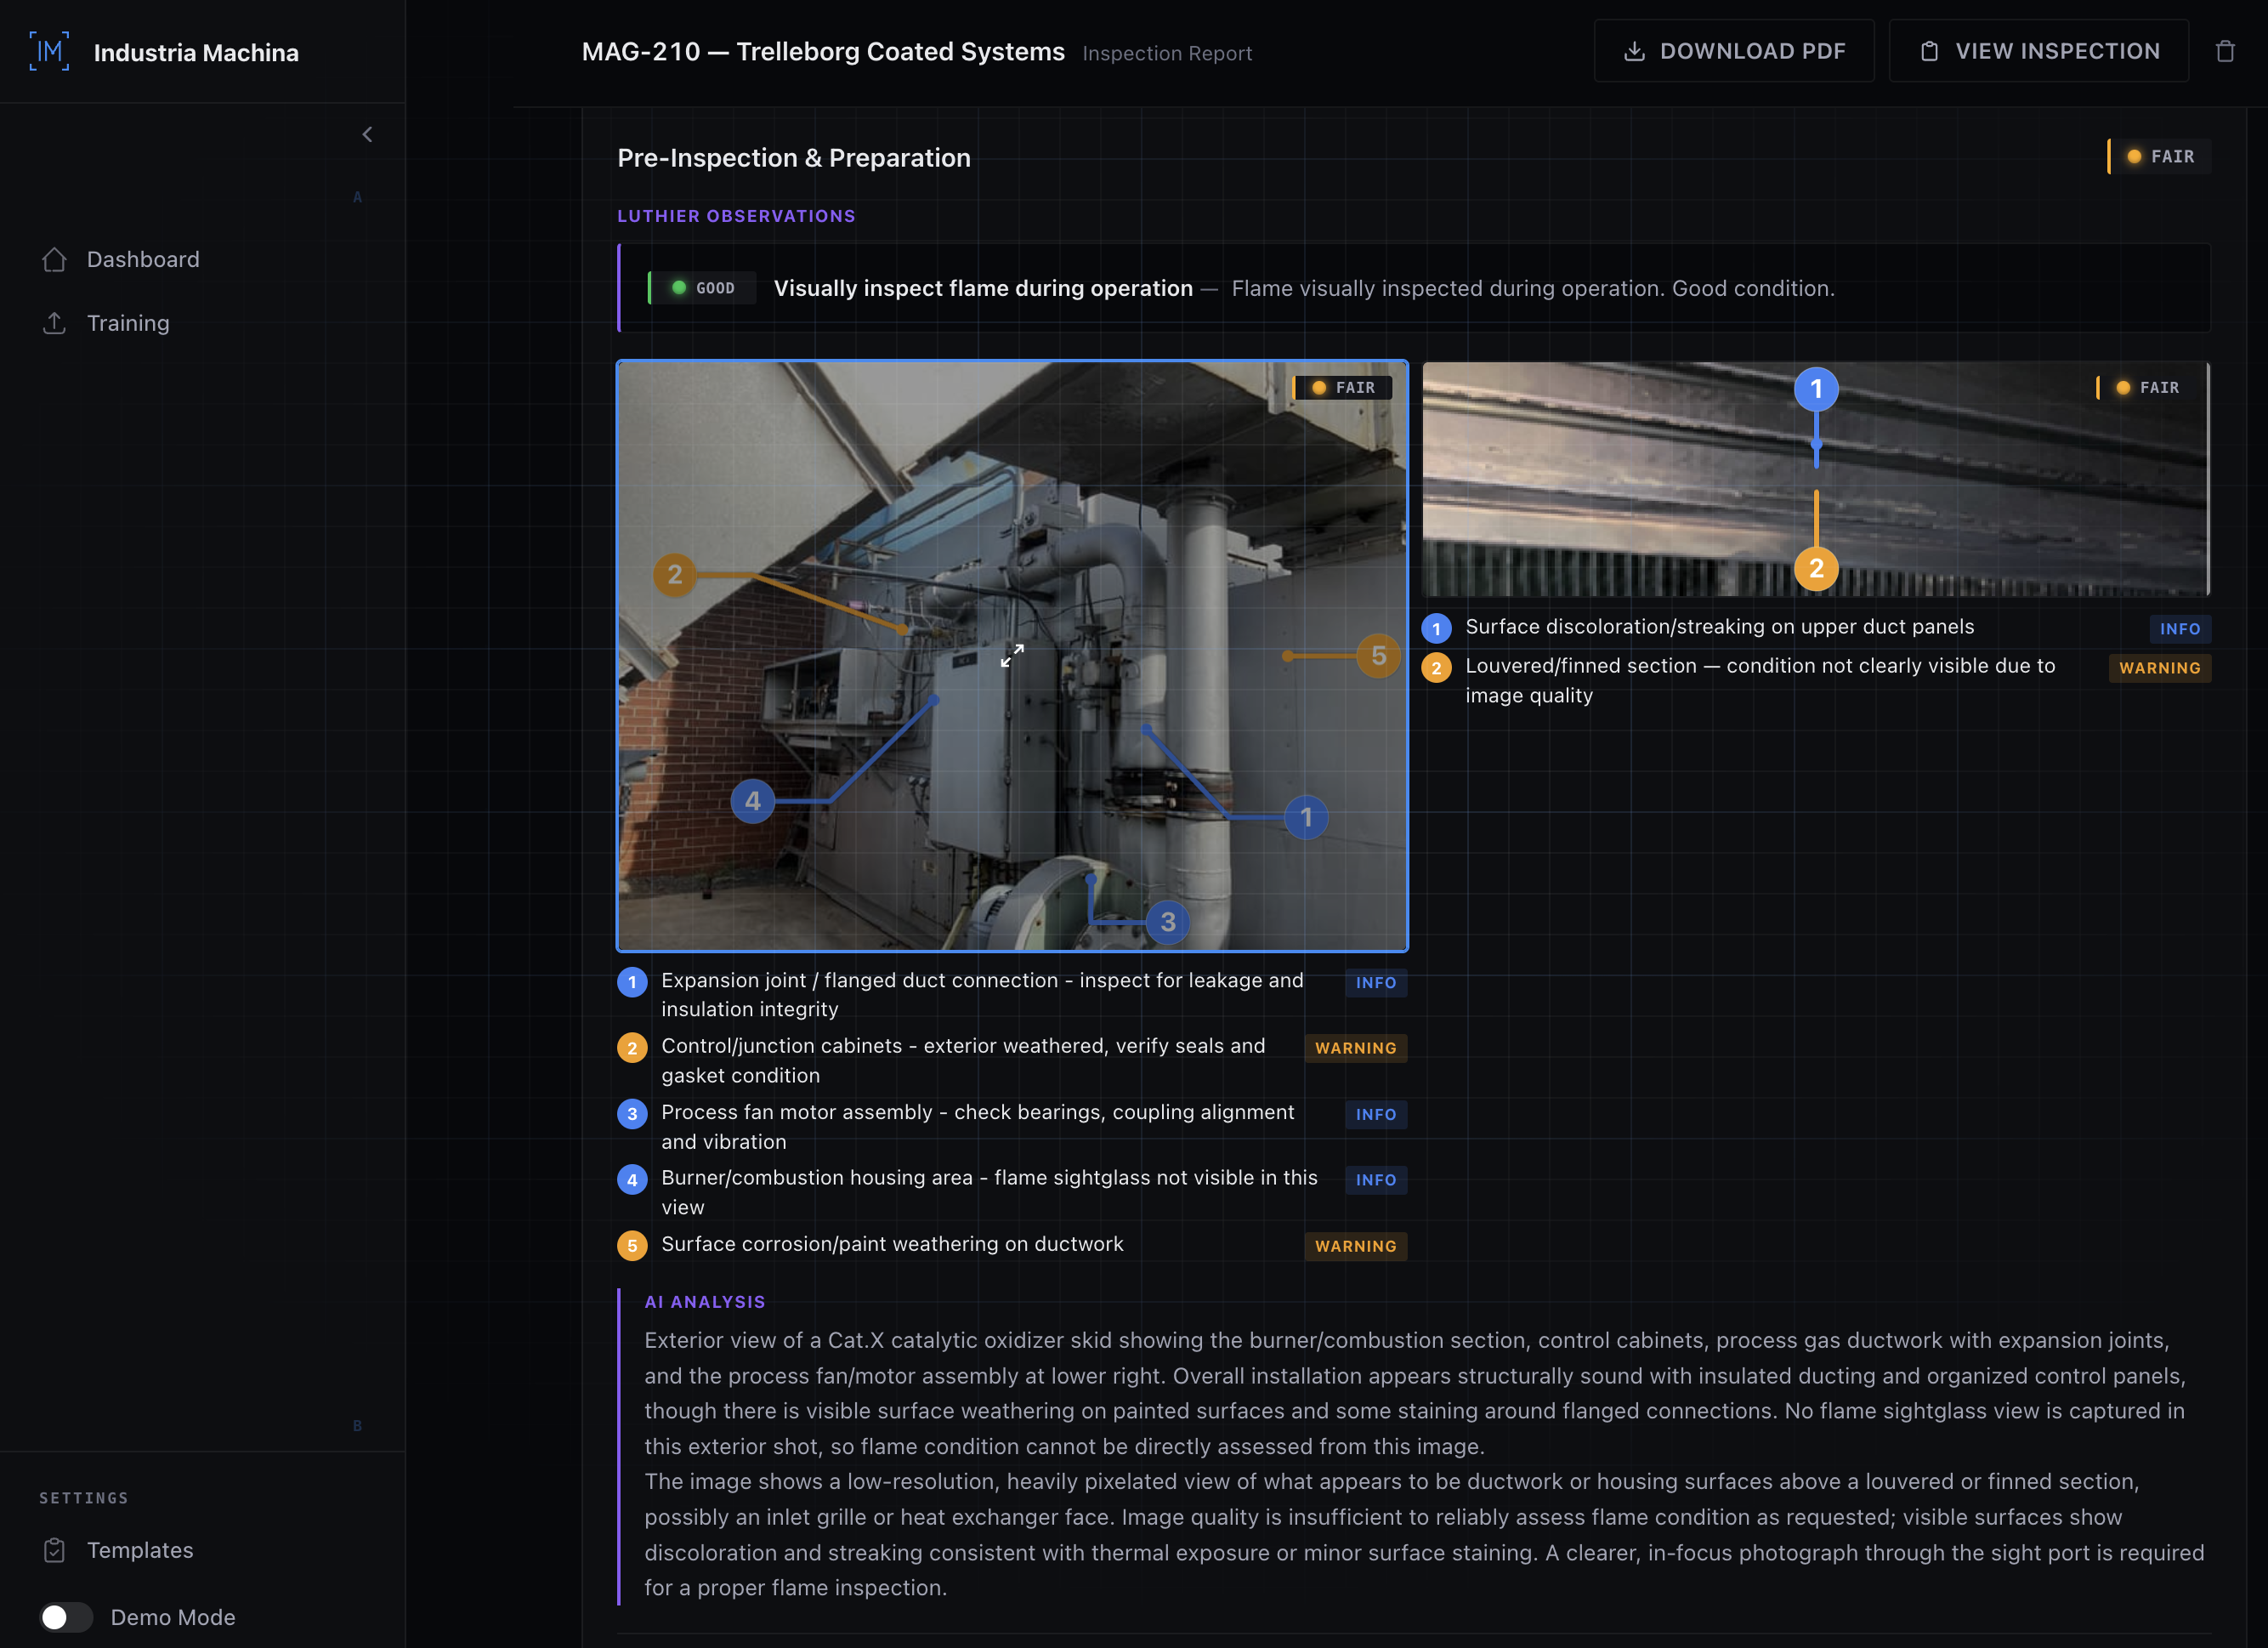Click WARNING tag for louvered section

[2160, 668]
